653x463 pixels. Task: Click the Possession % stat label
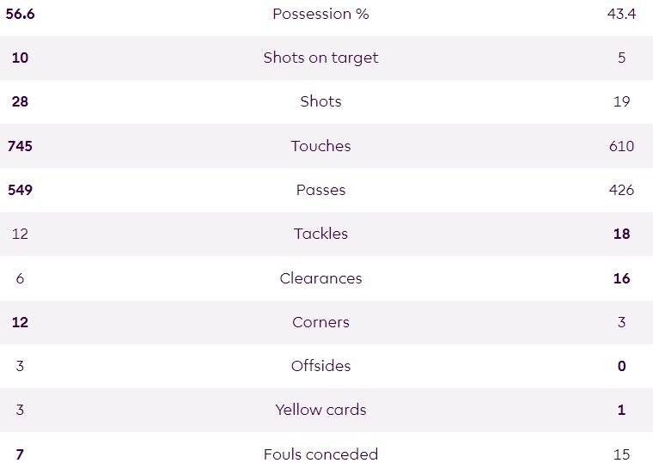tap(320, 14)
